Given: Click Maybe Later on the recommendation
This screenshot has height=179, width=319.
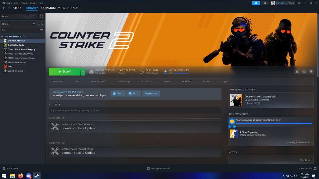Looking at the screenshot, I should point(151,93).
